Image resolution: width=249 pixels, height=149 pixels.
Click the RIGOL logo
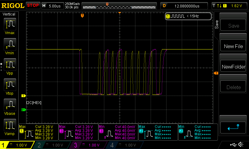pyautogui.click(x=13, y=6)
